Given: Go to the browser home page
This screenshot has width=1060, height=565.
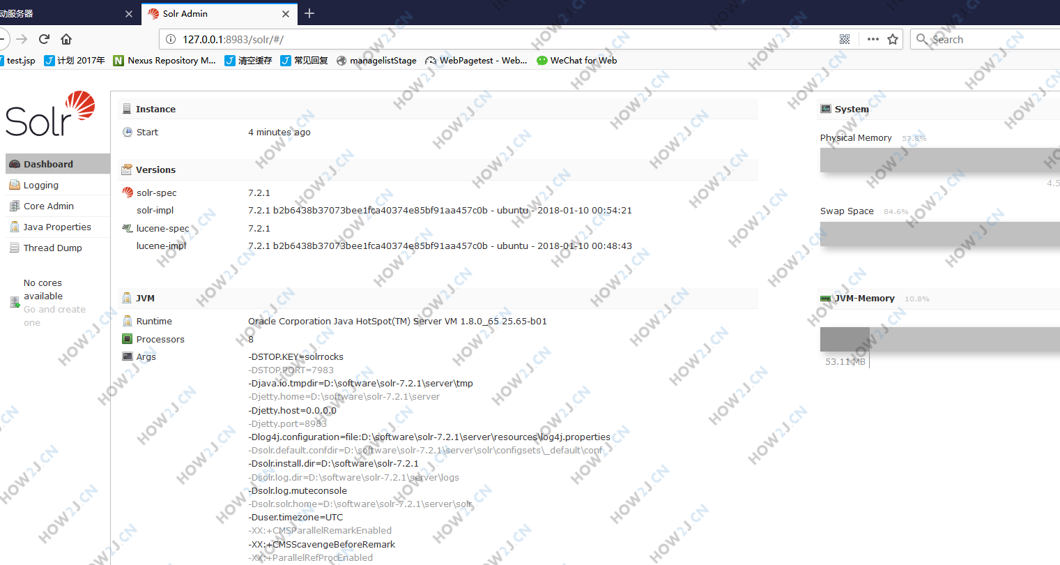Looking at the screenshot, I should click(x=66, y=39).
